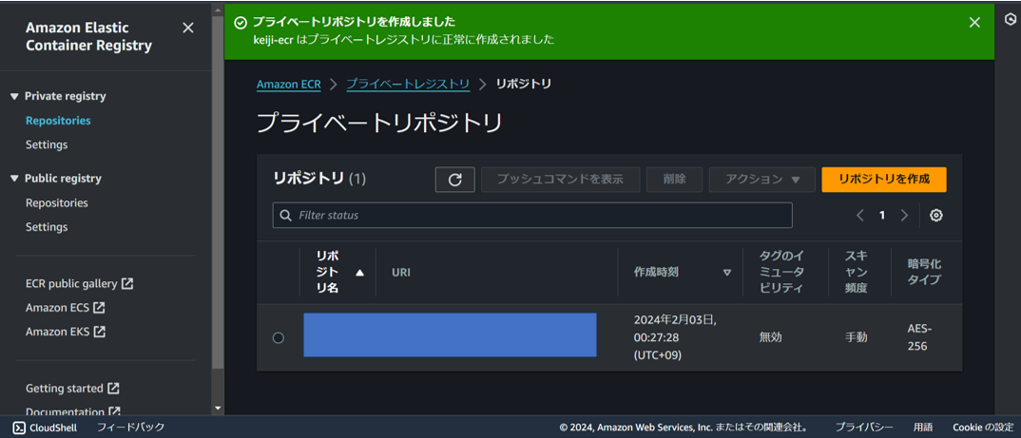Click 手動 scan frequency cell
Screen dimensions: 1021x438
pyautogui.click(x=856, y=338)
